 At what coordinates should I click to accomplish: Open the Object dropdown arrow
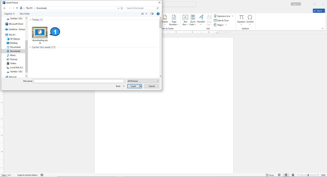coord(226,25)
